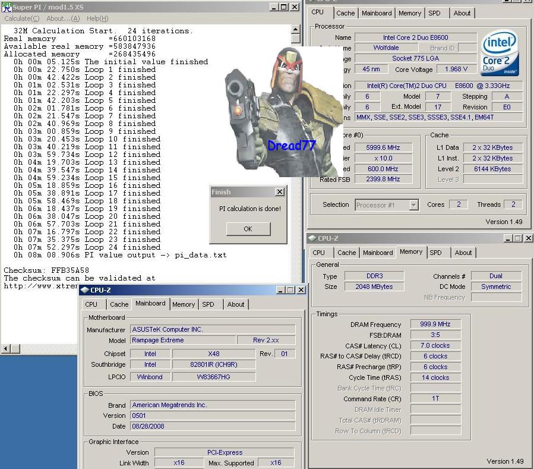Image resolution: width=534 pixels, height=469 pixels.
Task: Click the code name value Wolfdale
Action: pos(386,48)
